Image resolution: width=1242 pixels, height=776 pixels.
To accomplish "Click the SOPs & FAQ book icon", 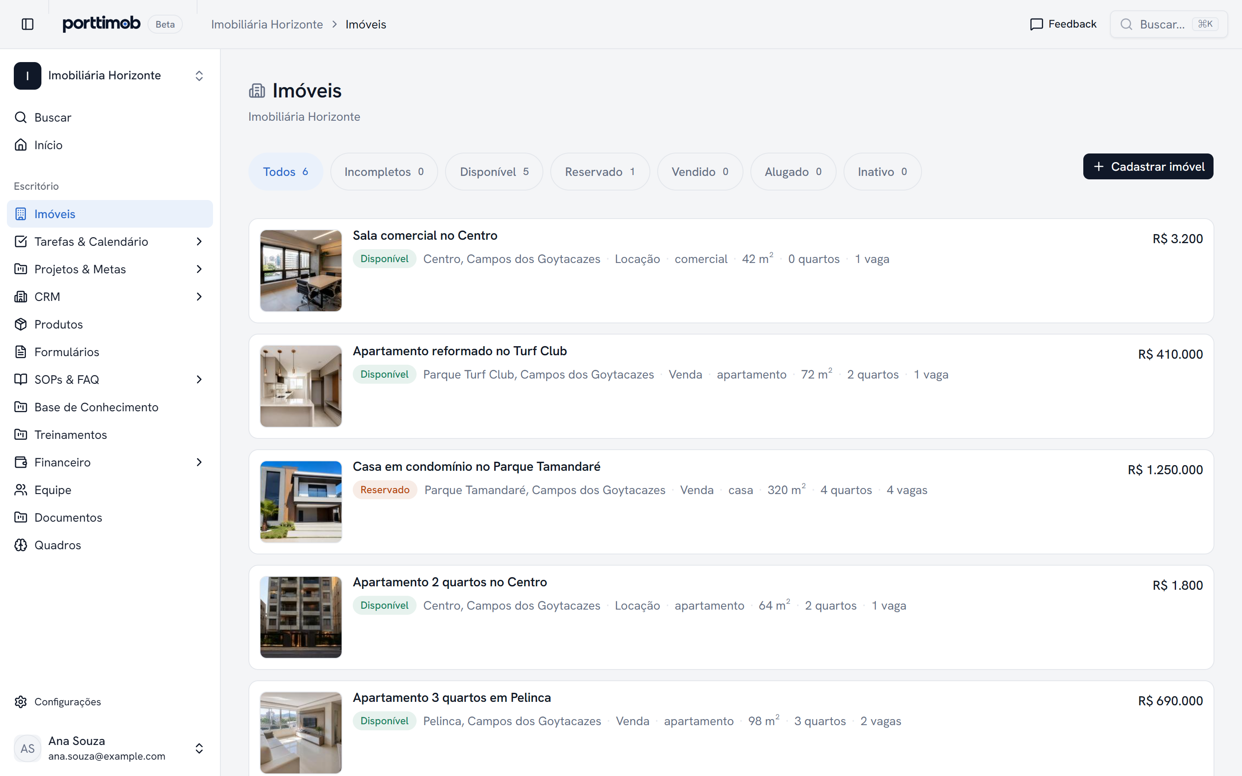I will [x=21, y=380].
